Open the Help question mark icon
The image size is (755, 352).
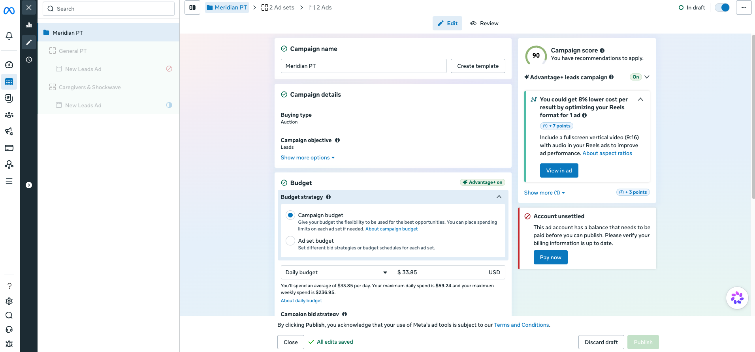(x=9, y=286)
